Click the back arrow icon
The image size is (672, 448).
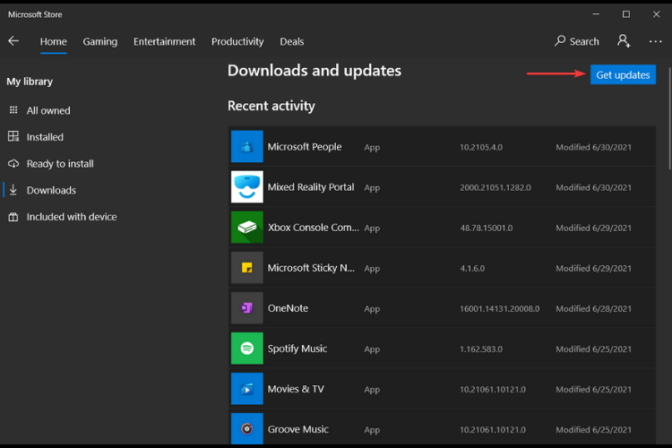coord(13,41)
